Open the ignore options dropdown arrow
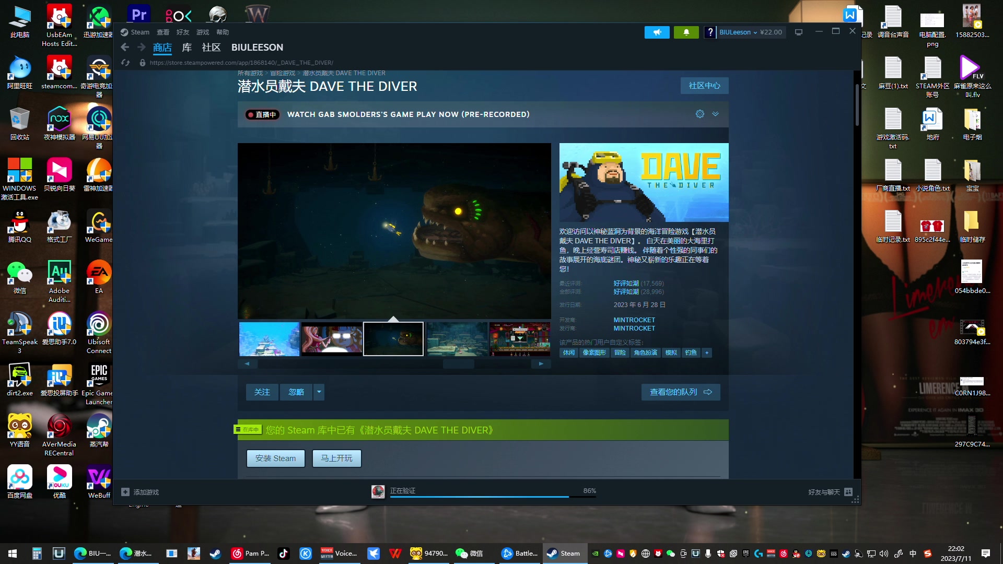 coord(319,392)
